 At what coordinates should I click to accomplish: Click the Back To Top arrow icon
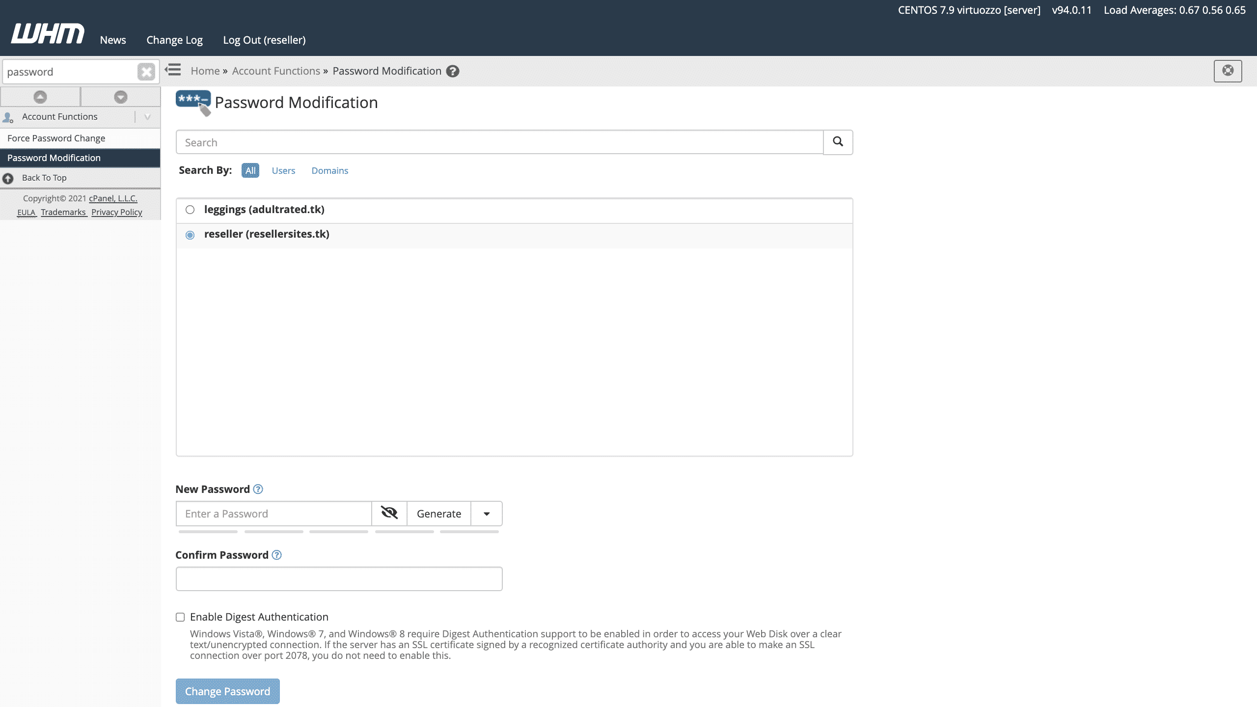(8, 178)
